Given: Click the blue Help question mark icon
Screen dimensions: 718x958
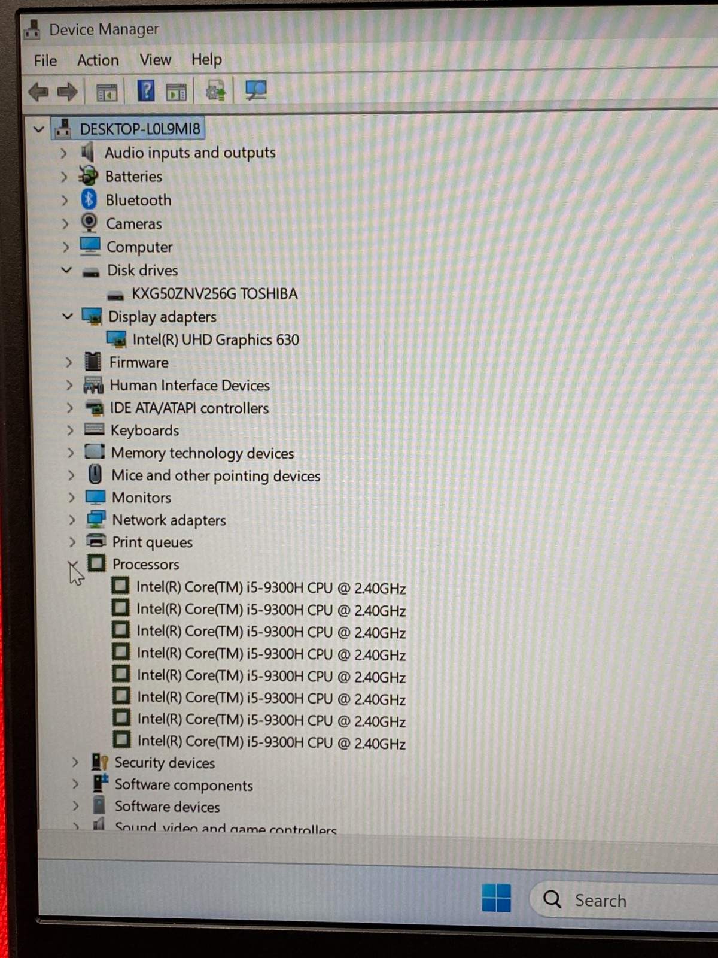Looking at the screenshot, I should (x=146, y=91).
